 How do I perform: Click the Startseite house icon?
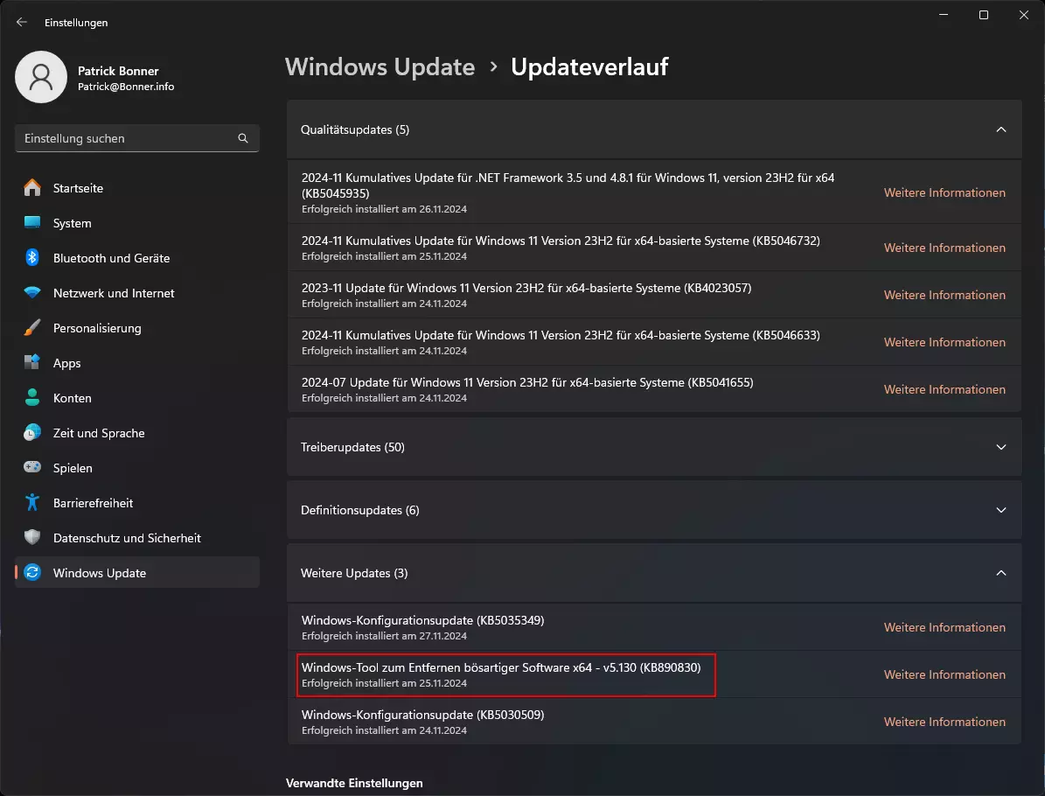pyautogui.click(x=32, y=188)
